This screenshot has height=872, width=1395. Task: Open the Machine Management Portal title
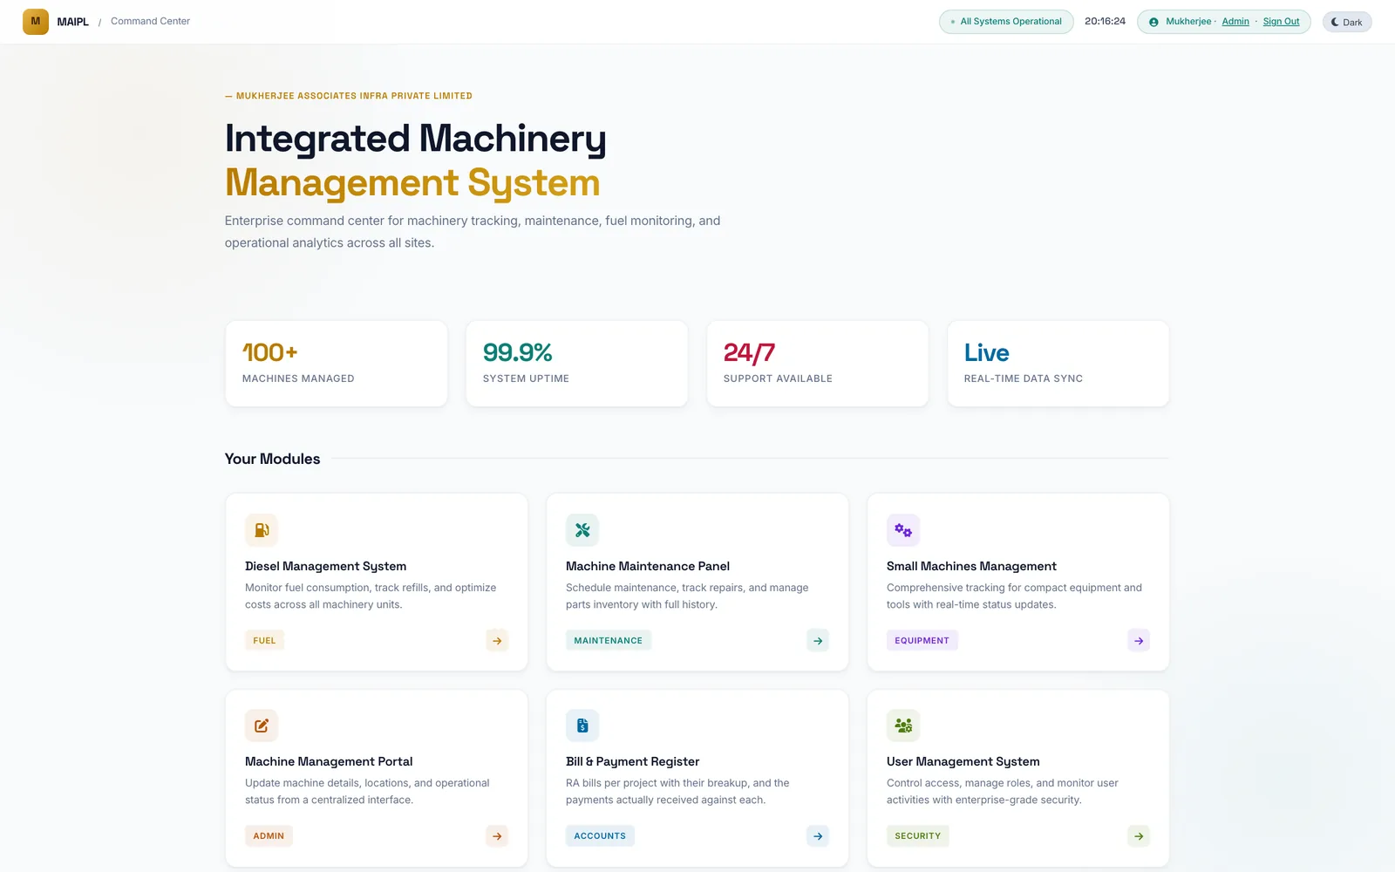pyautogui.click(x=329, y=761)
